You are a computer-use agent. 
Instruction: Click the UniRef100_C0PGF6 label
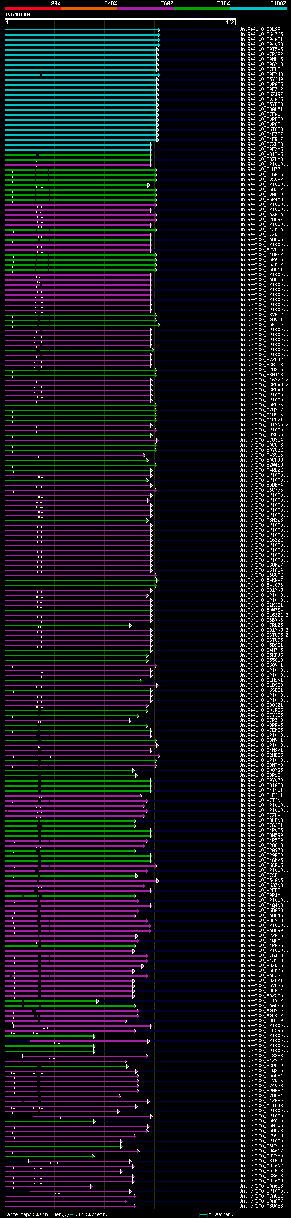click(261, 85)
